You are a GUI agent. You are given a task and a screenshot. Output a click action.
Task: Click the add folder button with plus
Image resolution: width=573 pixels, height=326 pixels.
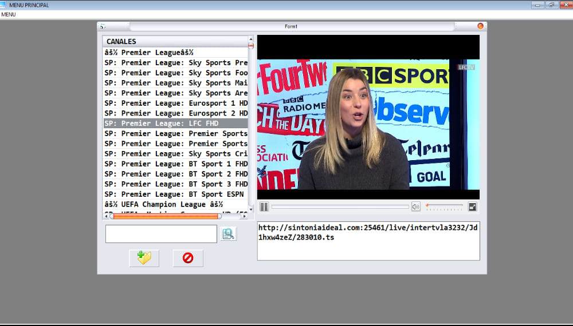[144, 258]
